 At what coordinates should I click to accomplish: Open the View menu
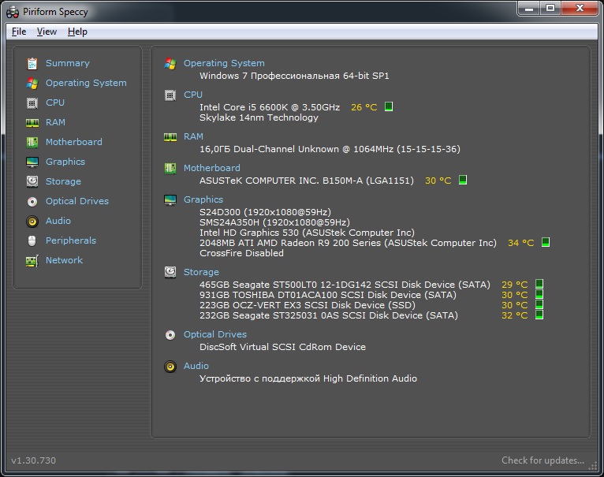pos(47,32)
